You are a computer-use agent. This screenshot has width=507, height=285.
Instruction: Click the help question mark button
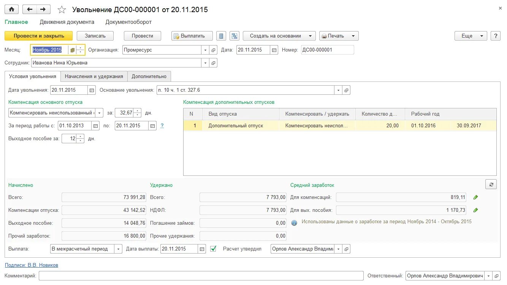(495, 36)
